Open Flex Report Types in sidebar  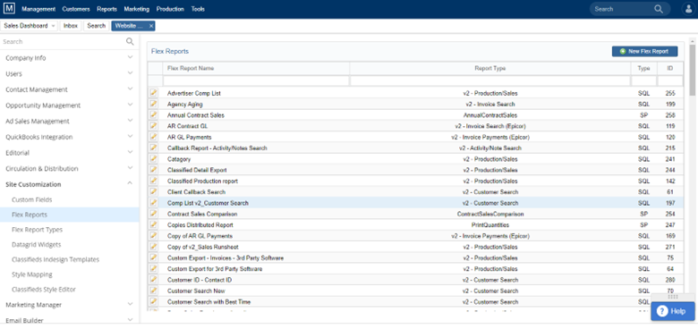[38, 230]
